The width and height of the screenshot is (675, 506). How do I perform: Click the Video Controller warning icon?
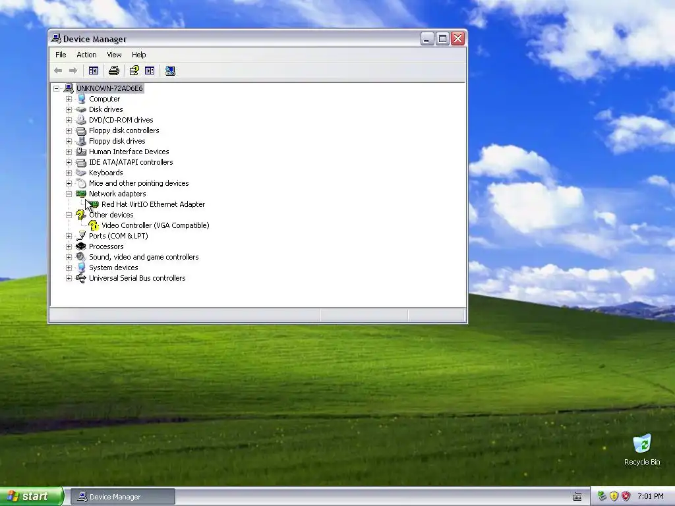click(94, 225)
